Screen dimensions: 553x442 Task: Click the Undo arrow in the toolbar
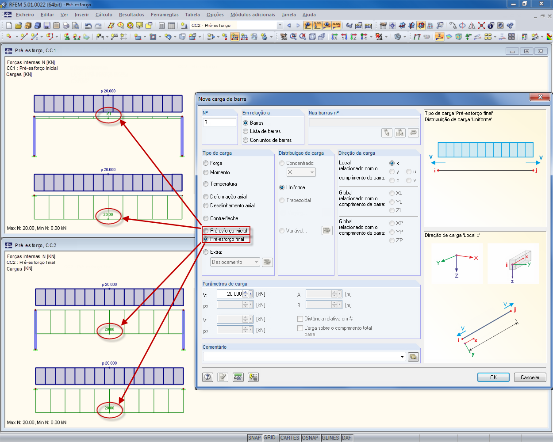click(88, 26)
